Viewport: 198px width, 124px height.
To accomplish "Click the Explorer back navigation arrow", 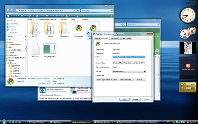I will (8, 11).
